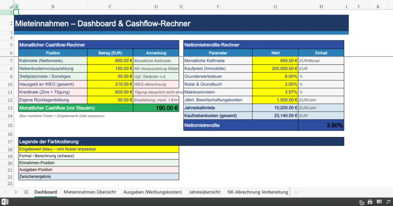This screenshot has height=206, width=393.
Task: Click the pink 'Ausgaben-Position' legend row
Action: [x=99, y=170]
